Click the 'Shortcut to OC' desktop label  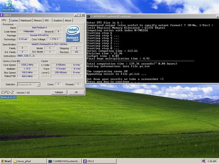[8, 97]
